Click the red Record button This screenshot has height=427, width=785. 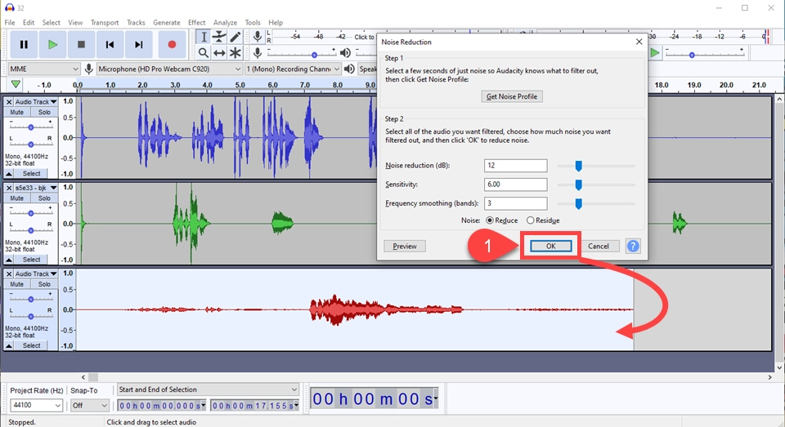(172, 45)
